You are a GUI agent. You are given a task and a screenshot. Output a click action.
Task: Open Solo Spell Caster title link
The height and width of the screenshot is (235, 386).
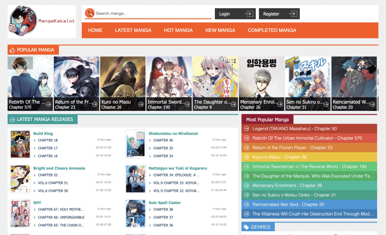point(164,203)
